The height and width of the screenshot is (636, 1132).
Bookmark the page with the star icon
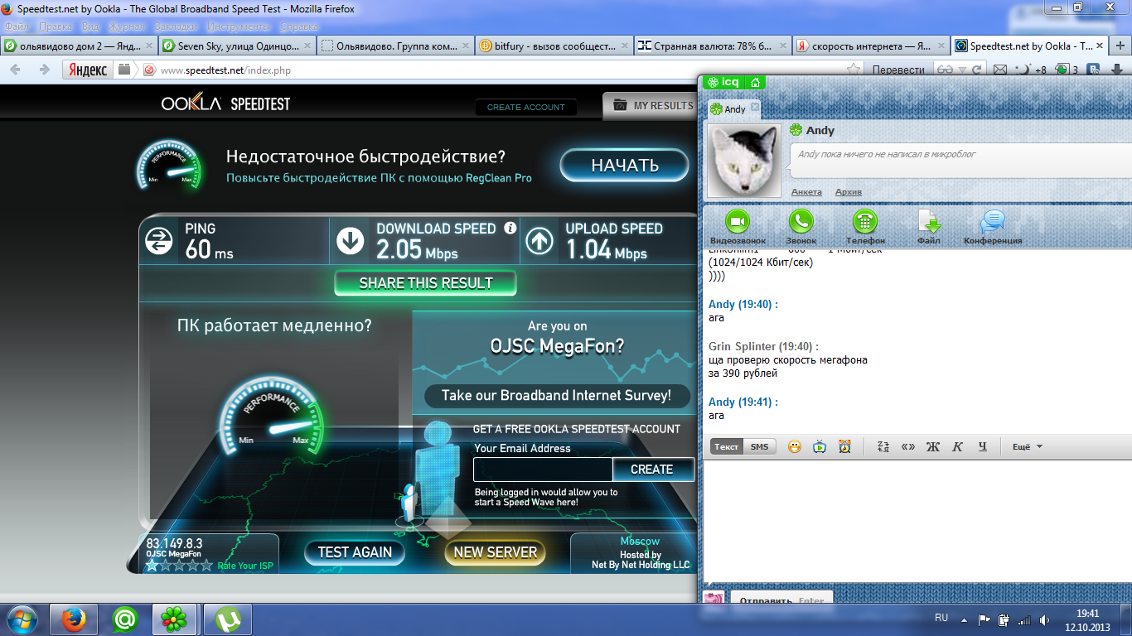(x=852, y=70)
